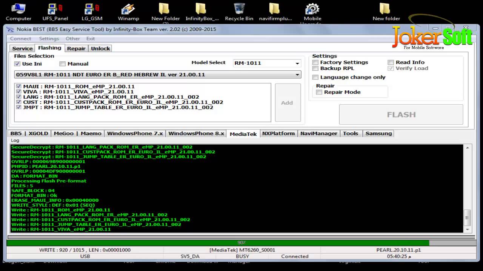Image resolution: width=483 pixels, height=271 pixels.
Task: Click the CUST : RM-1011_CUSTPACK_ROM file entry
Action: [123, 102]
